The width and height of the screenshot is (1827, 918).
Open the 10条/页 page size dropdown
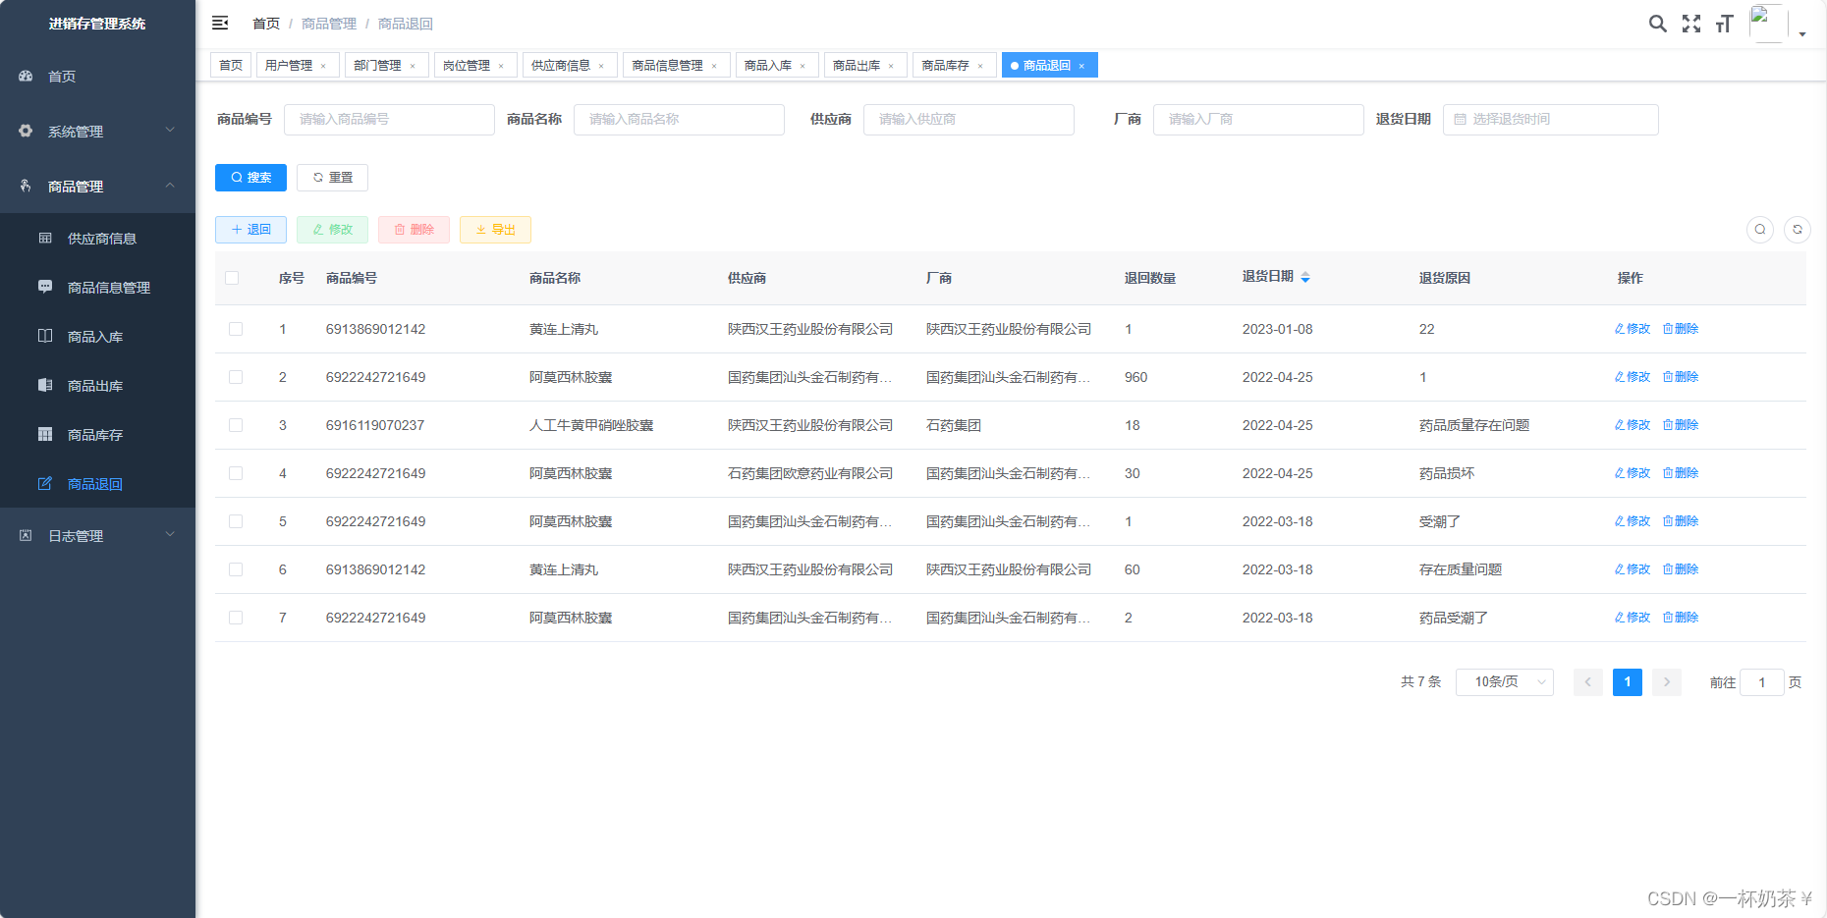[x=1504, y=681]
